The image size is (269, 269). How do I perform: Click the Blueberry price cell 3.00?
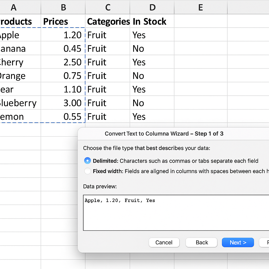click(x=63, y=103)
